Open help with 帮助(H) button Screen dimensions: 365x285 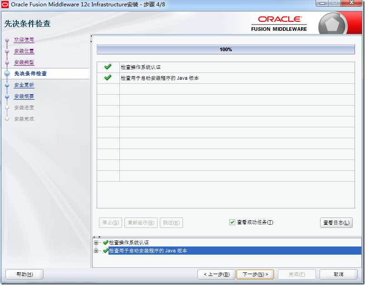[25, 274]
